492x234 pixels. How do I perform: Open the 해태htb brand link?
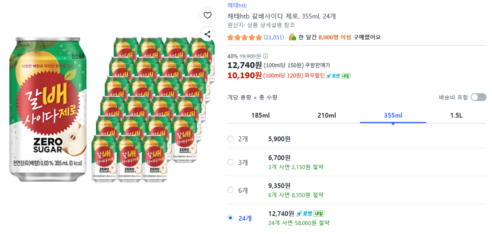click(x=237, y=5)
